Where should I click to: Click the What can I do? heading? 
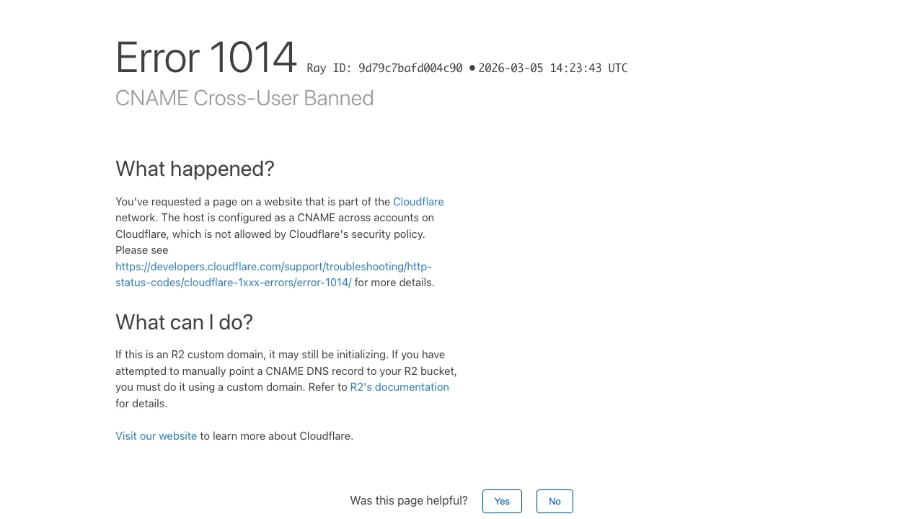[x=184, y=322]
